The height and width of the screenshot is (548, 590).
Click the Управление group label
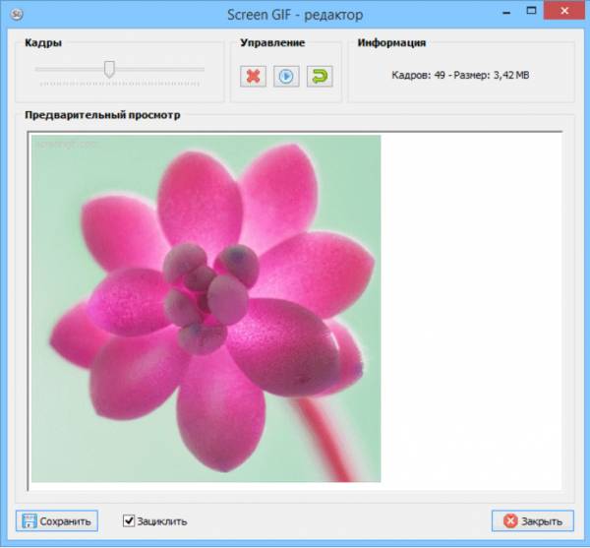tap(272, 43)
